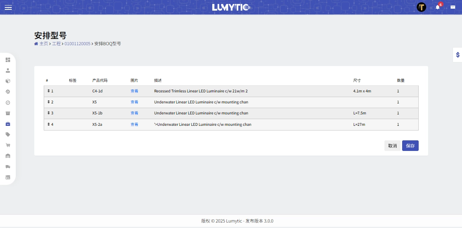View image for product X5-2a

134,124
